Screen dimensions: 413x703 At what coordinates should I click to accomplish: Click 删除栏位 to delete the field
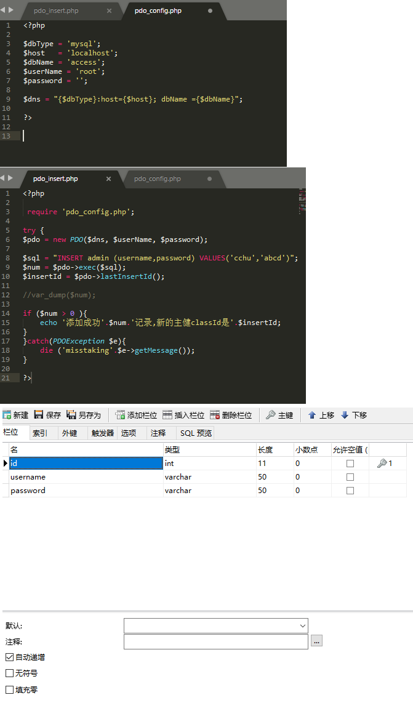[231, 416]
